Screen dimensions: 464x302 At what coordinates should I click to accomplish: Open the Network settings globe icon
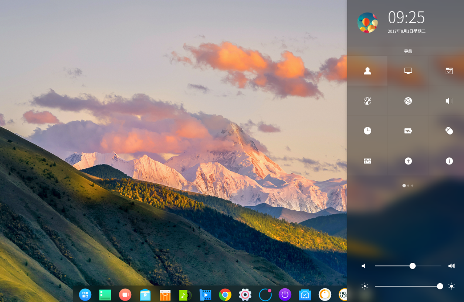(408, 101)
